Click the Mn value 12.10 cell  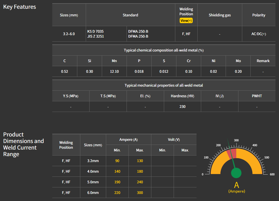[114, 72]
